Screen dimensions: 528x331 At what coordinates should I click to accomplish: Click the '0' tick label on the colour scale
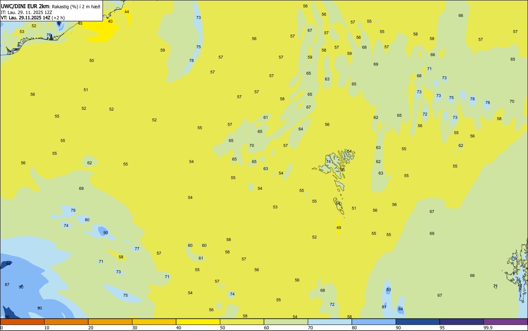(2, 328)
